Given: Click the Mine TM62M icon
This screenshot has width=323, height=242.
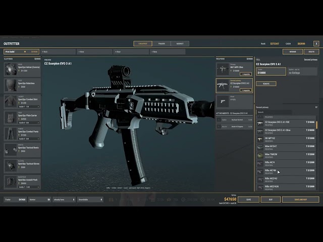Looking at the screenshot, I should click(260, 155).
